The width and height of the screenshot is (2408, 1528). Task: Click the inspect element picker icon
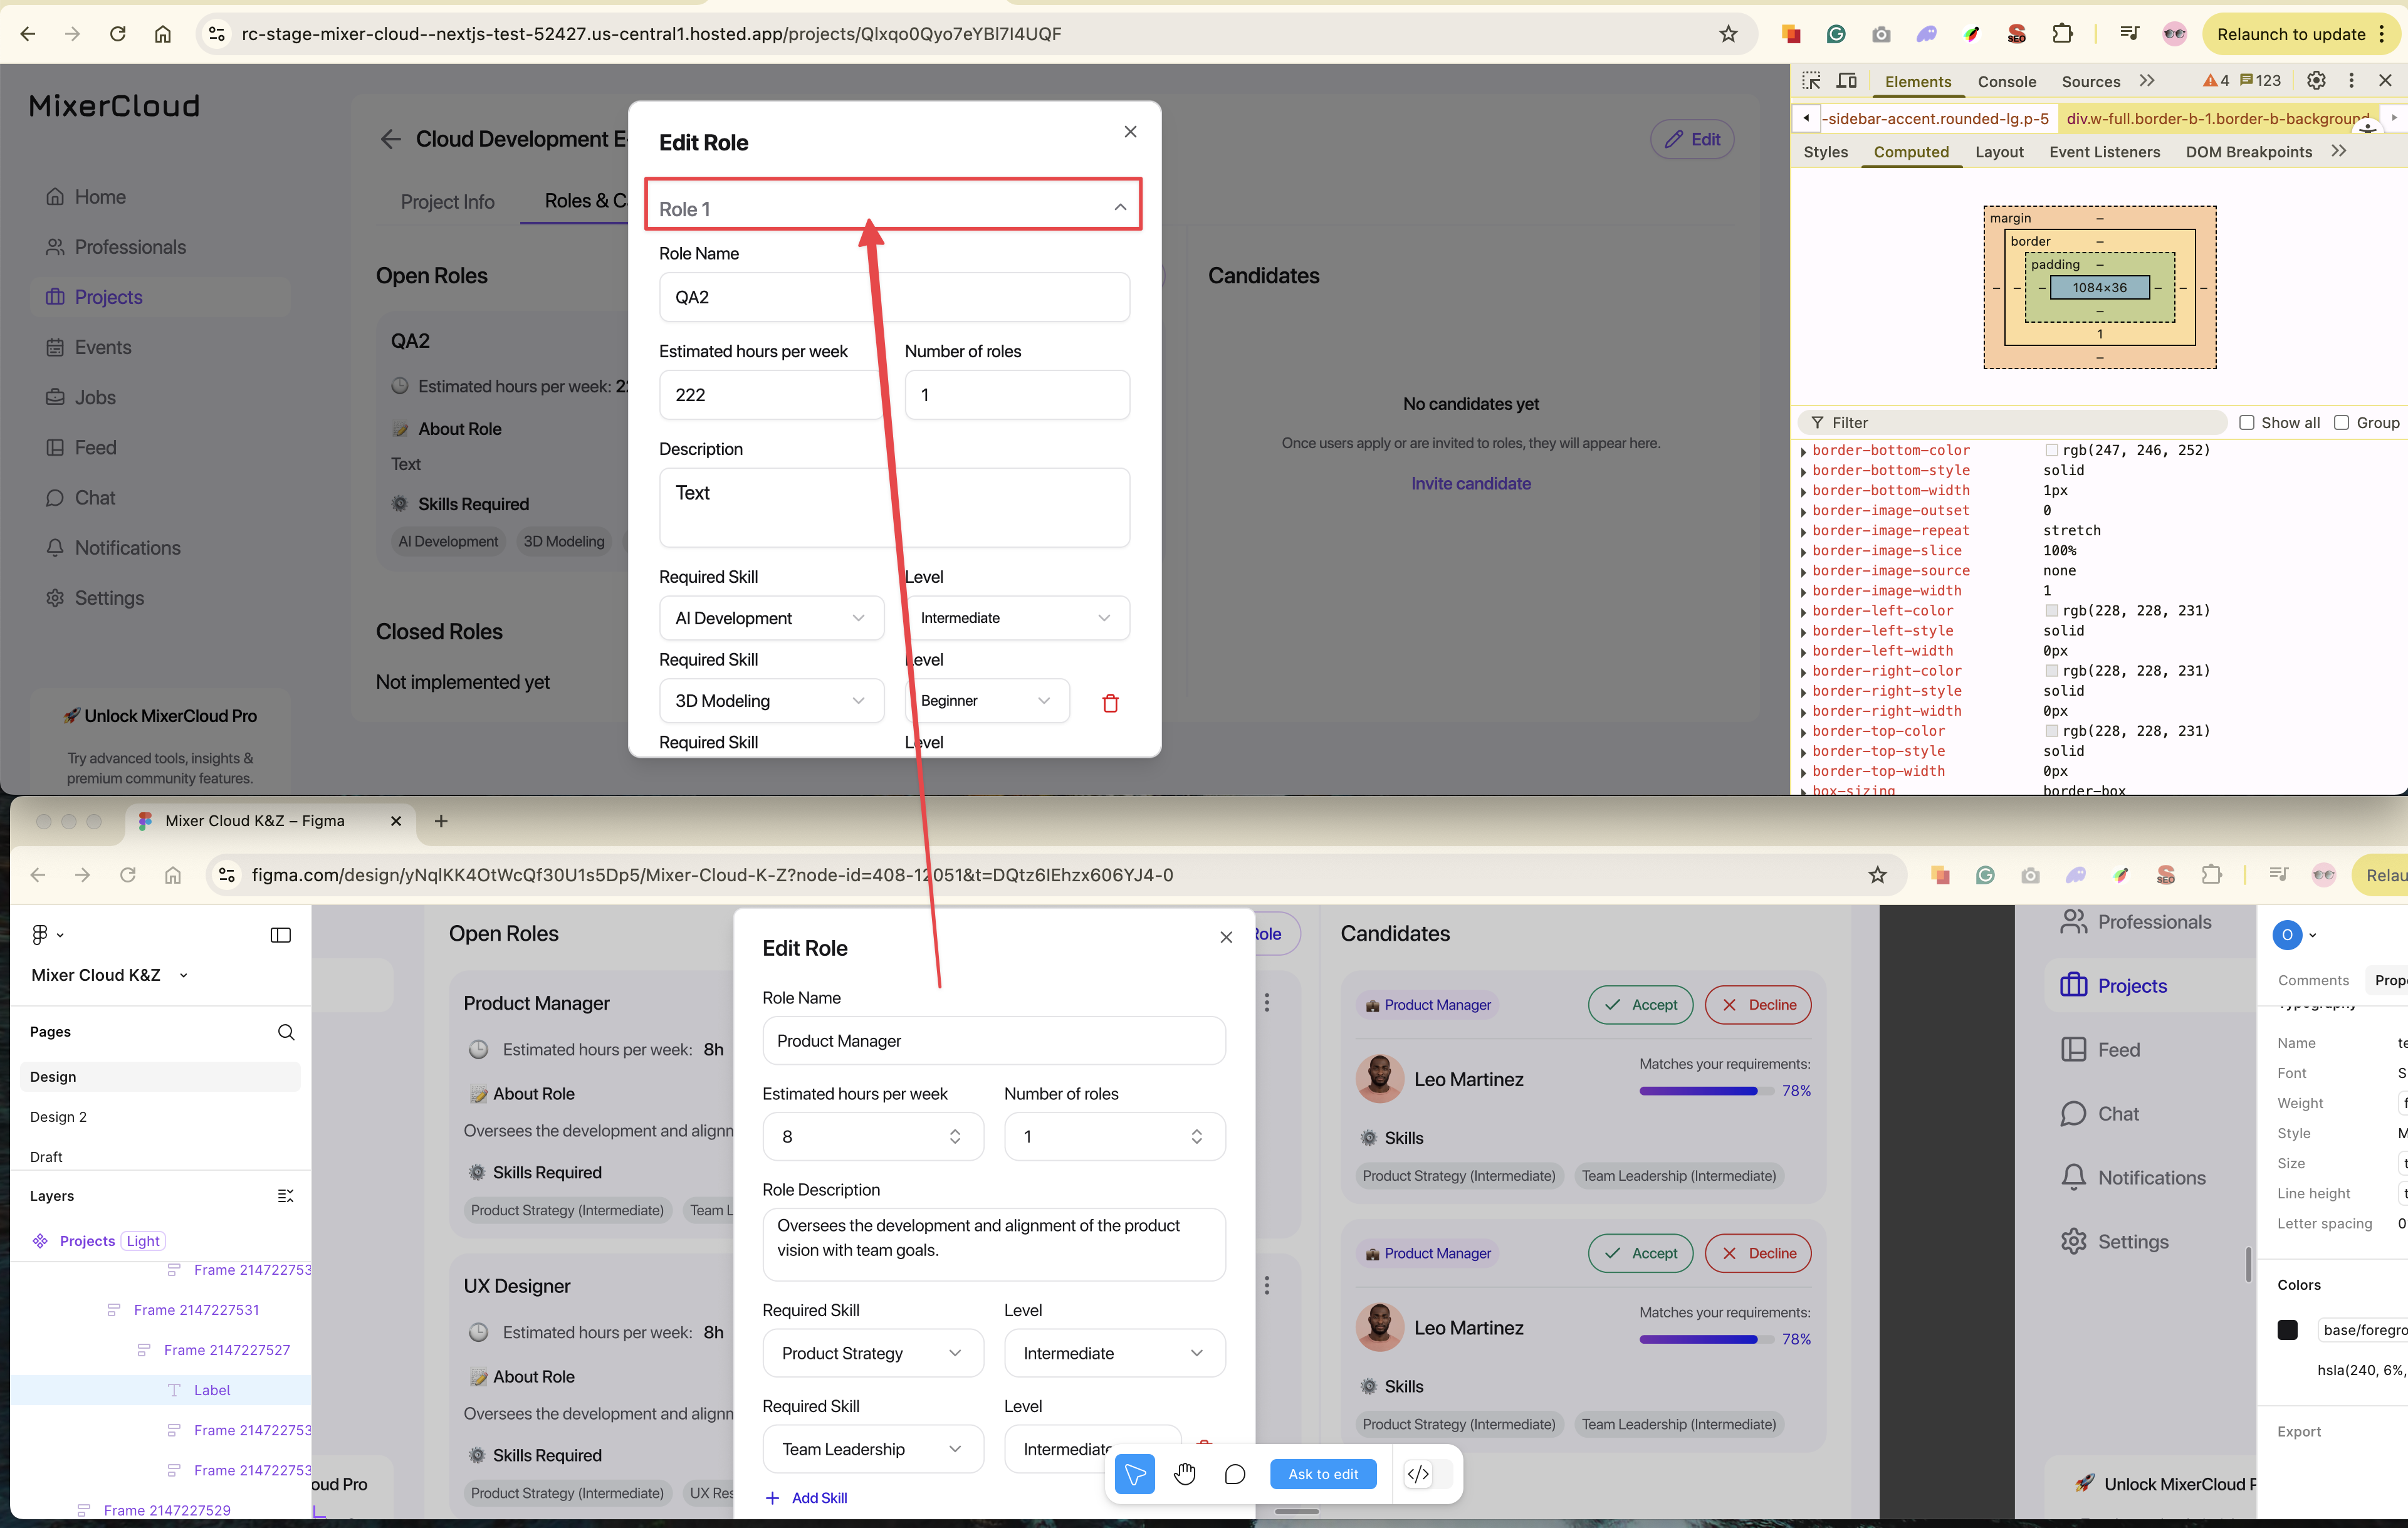(1811, 81)
